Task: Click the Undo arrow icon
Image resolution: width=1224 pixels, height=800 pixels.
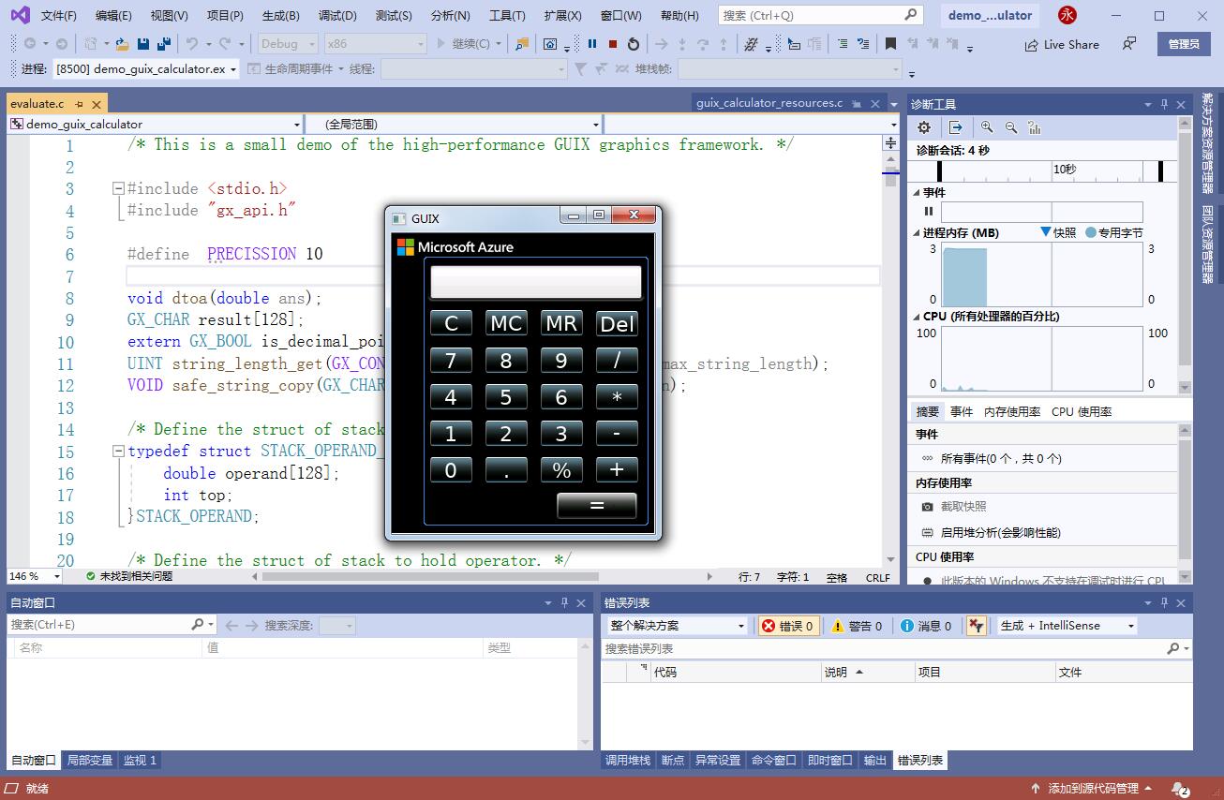Action: coord(192,44)
